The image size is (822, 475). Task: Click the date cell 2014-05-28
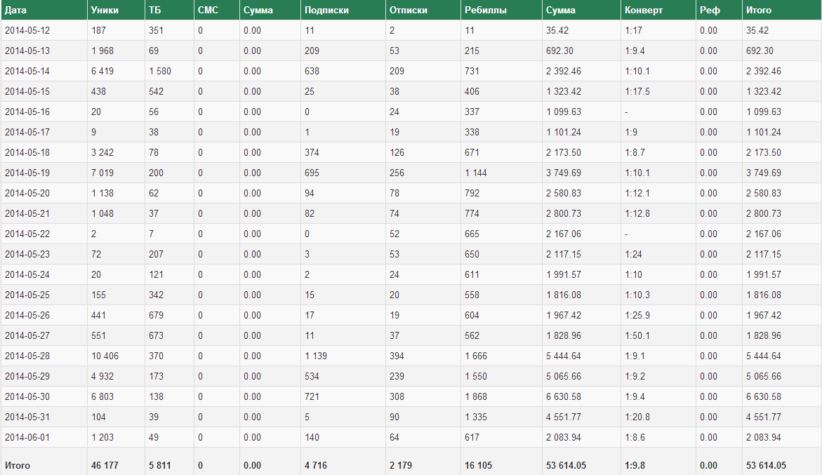point(27,356)
